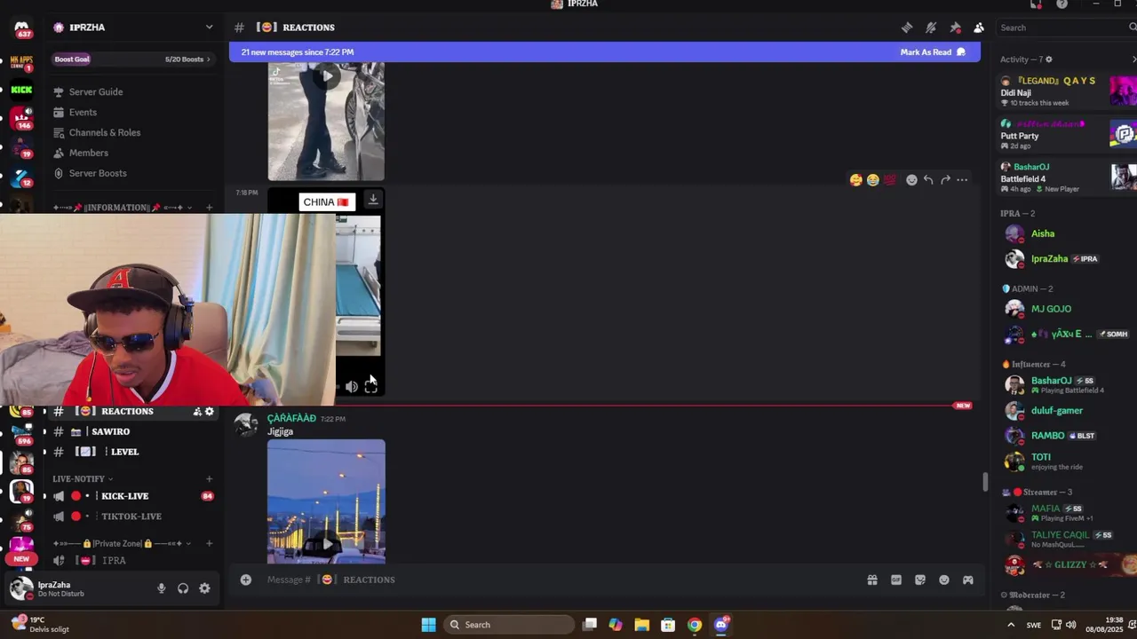
Task: Open Didi Naji activity card
Action: [x=1068, y=91]
